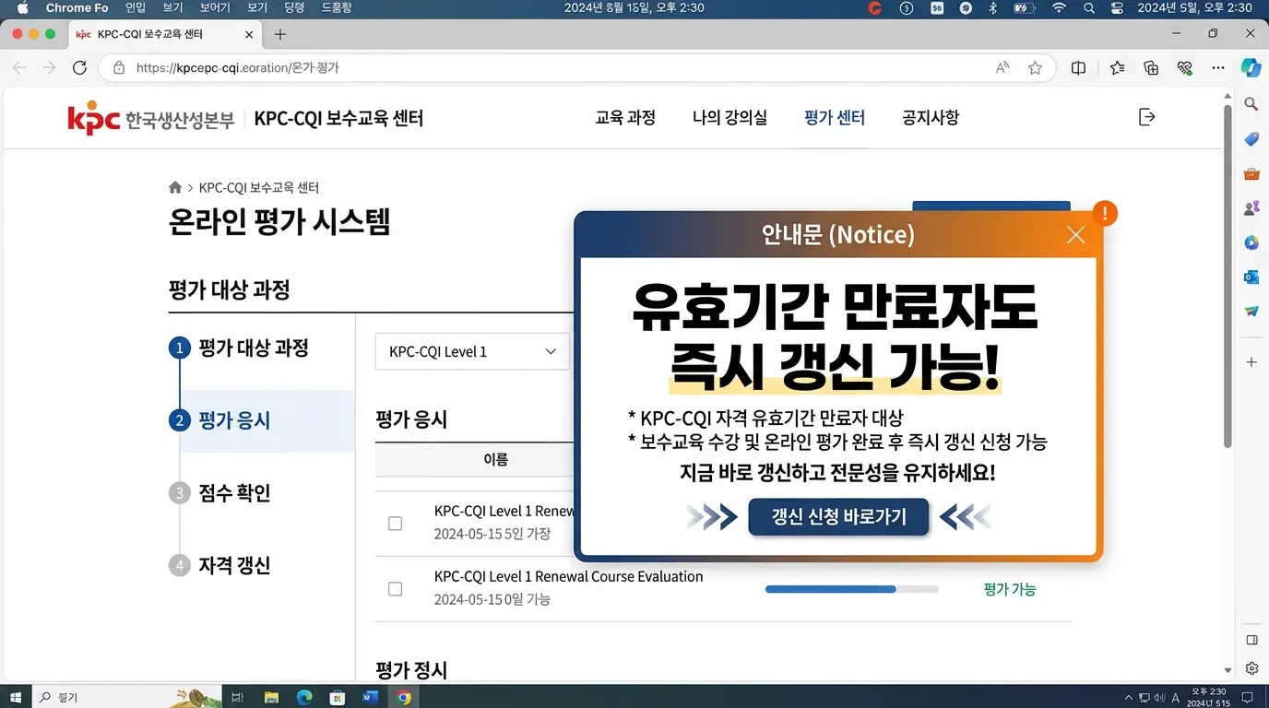This screenshot has height=708, width=1269.
Task: Reload the page with the refresh icon
Action: tap(79, 67)
